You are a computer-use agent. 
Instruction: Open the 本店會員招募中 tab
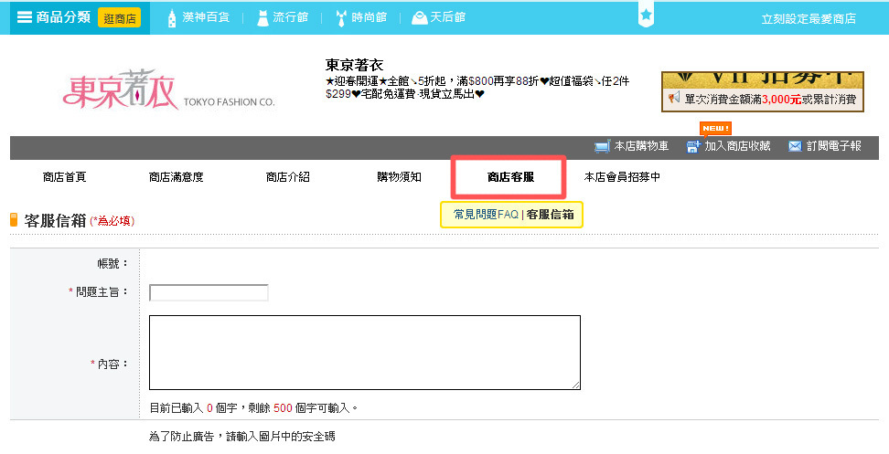coord(622,177)
